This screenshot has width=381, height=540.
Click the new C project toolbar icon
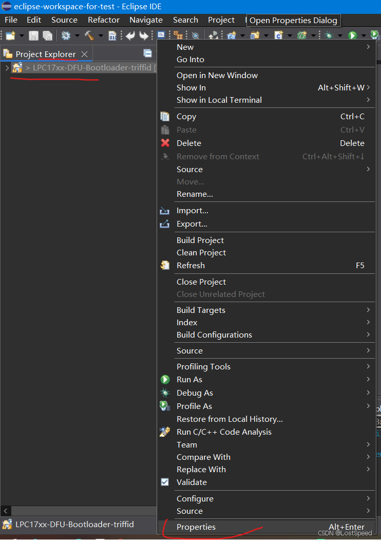pyautogui.click(x=232, y=35)
